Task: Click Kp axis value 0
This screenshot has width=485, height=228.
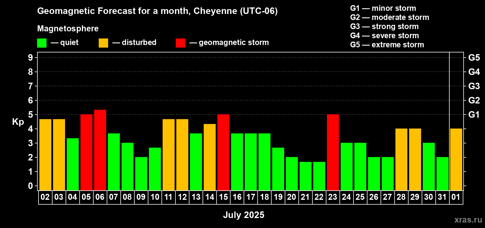Action: pos(31,186)
